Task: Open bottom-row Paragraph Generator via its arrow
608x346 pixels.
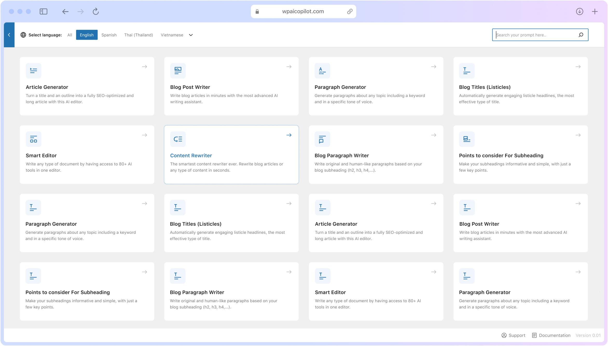Action: pos(578,272)
